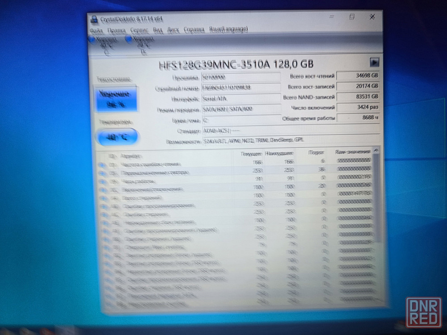Click the Порог column header
Screen dimensions: 447x335
click(x=316, y=153)
